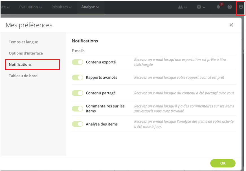Click the E-mails subsection label
The image size is (246, 171).
click(x=78, y=51)
